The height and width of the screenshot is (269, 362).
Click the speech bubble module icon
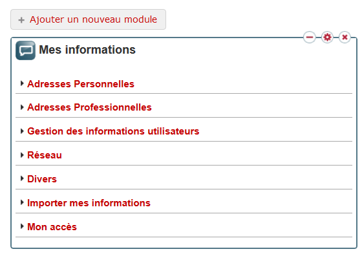coord(25,50)
